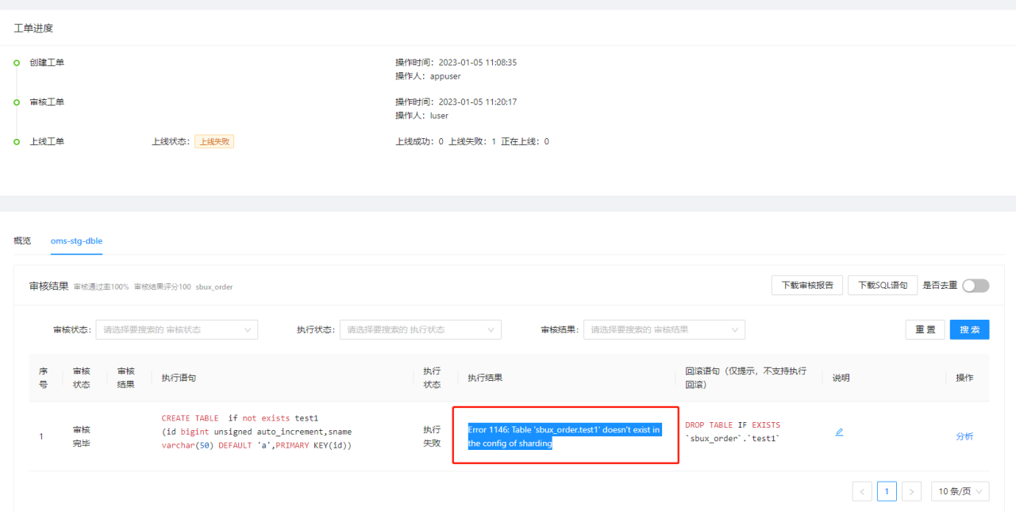Screen dimensions: 1016x511
Task: Click the highlighted Error 1146 execution result text
Action: (x=564, y=436)
